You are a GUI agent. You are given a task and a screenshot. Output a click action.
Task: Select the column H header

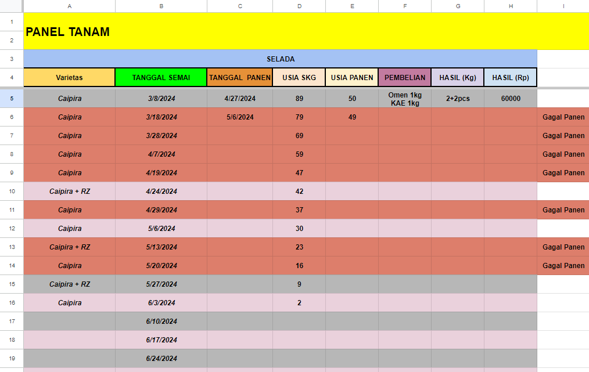coord(511,6)
